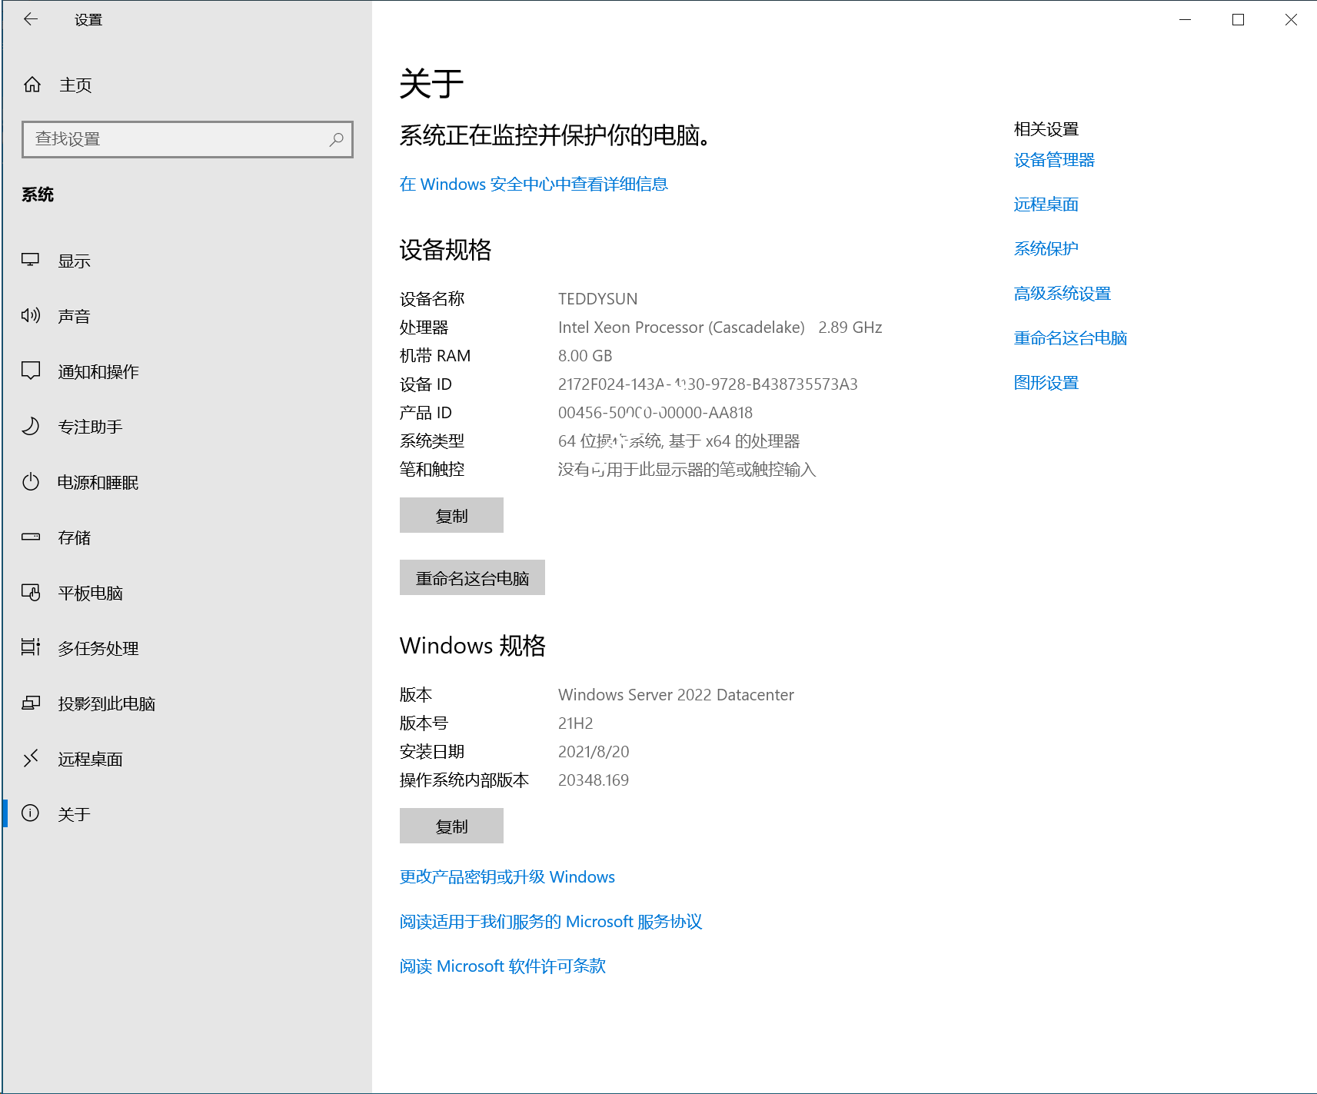Screen dimensions: 1317x1094
Task: Click the search magnifier icon
Action: tap(336, 139)
